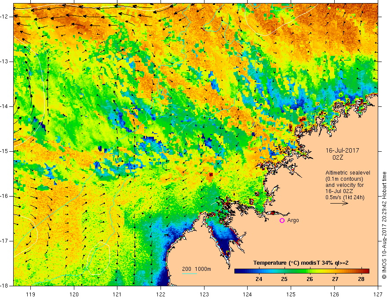The height and width of the screenshot is (299, 387).
Task: Click the longitude 125 axis label
Action: click(x=291, y=294)
